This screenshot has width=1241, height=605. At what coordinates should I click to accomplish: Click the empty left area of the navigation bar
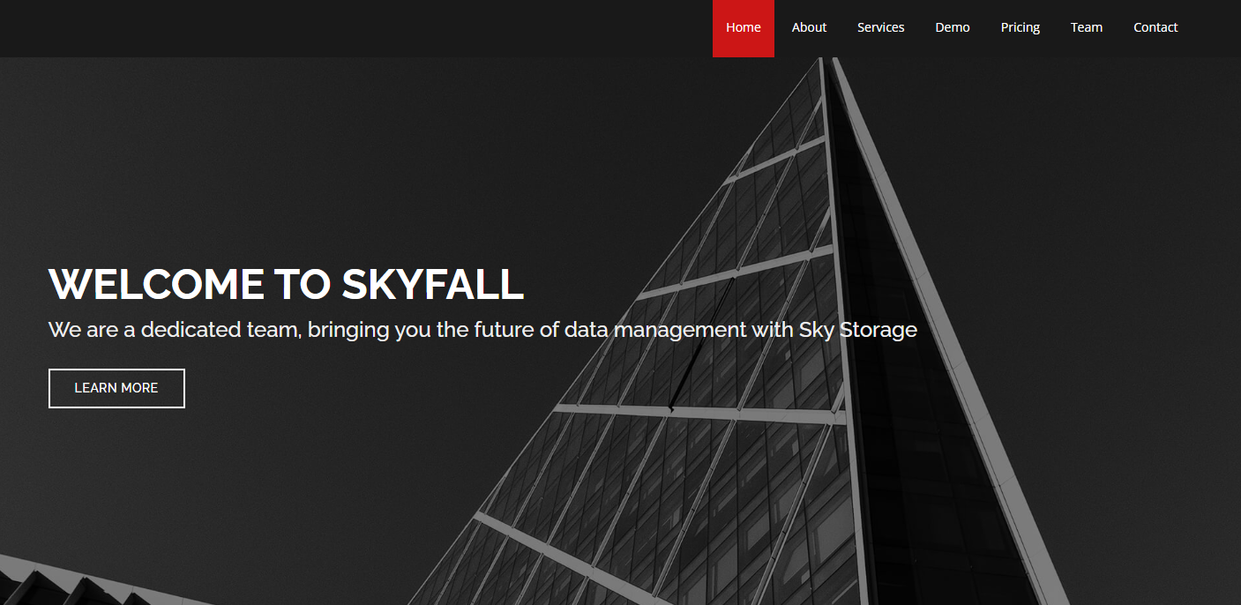click(353, 28)
